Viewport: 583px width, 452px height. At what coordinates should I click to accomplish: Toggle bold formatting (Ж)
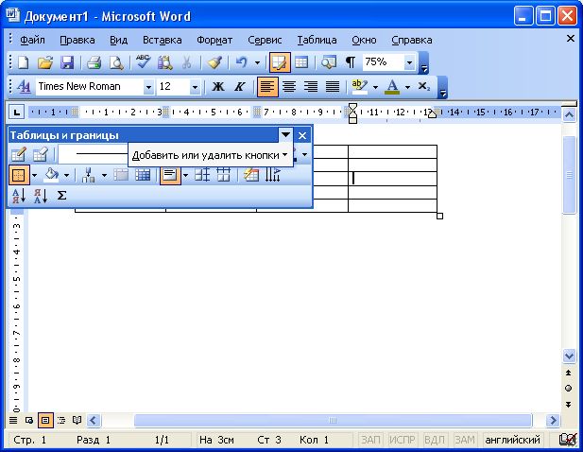point(218,87)
